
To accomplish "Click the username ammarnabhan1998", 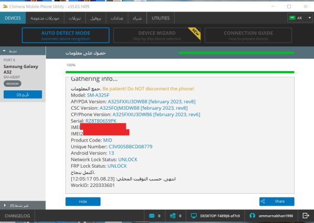I will (276, 216).
